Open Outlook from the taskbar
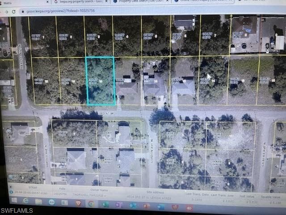This screenshot has width=286, height=215. tap(133, 206)
